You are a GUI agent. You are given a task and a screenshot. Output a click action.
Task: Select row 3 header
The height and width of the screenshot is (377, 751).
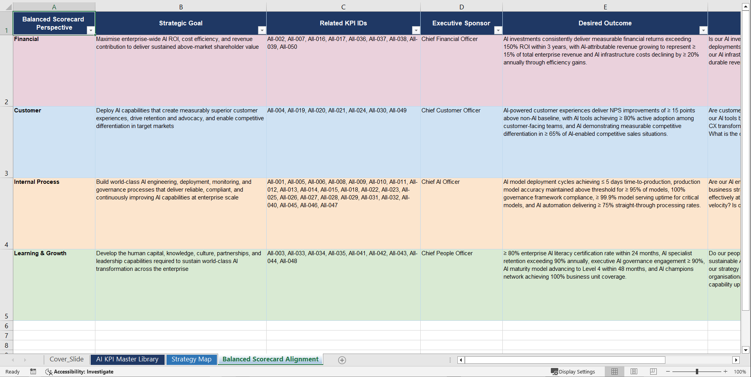click(6, 142)
